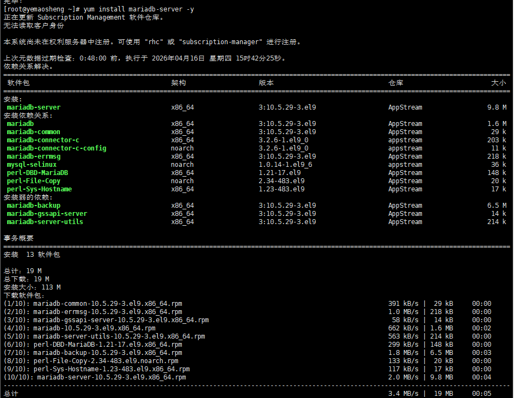Click version '3.2.6-1.el9_0' of mariadb-connector-c-config
This screenshot has width=514, height=398.
coord(284,148)
